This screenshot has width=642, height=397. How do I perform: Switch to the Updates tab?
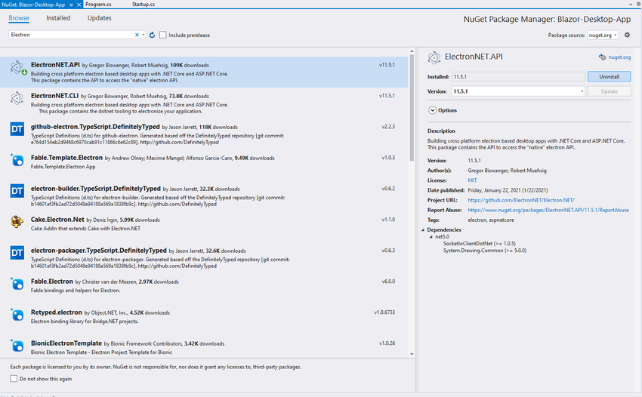pos(99,18)
